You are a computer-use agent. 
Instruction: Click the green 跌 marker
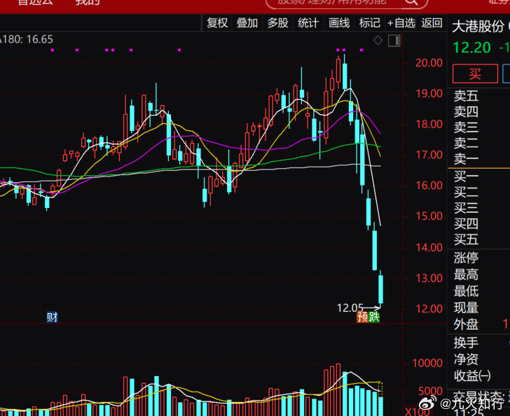point(374,317)
